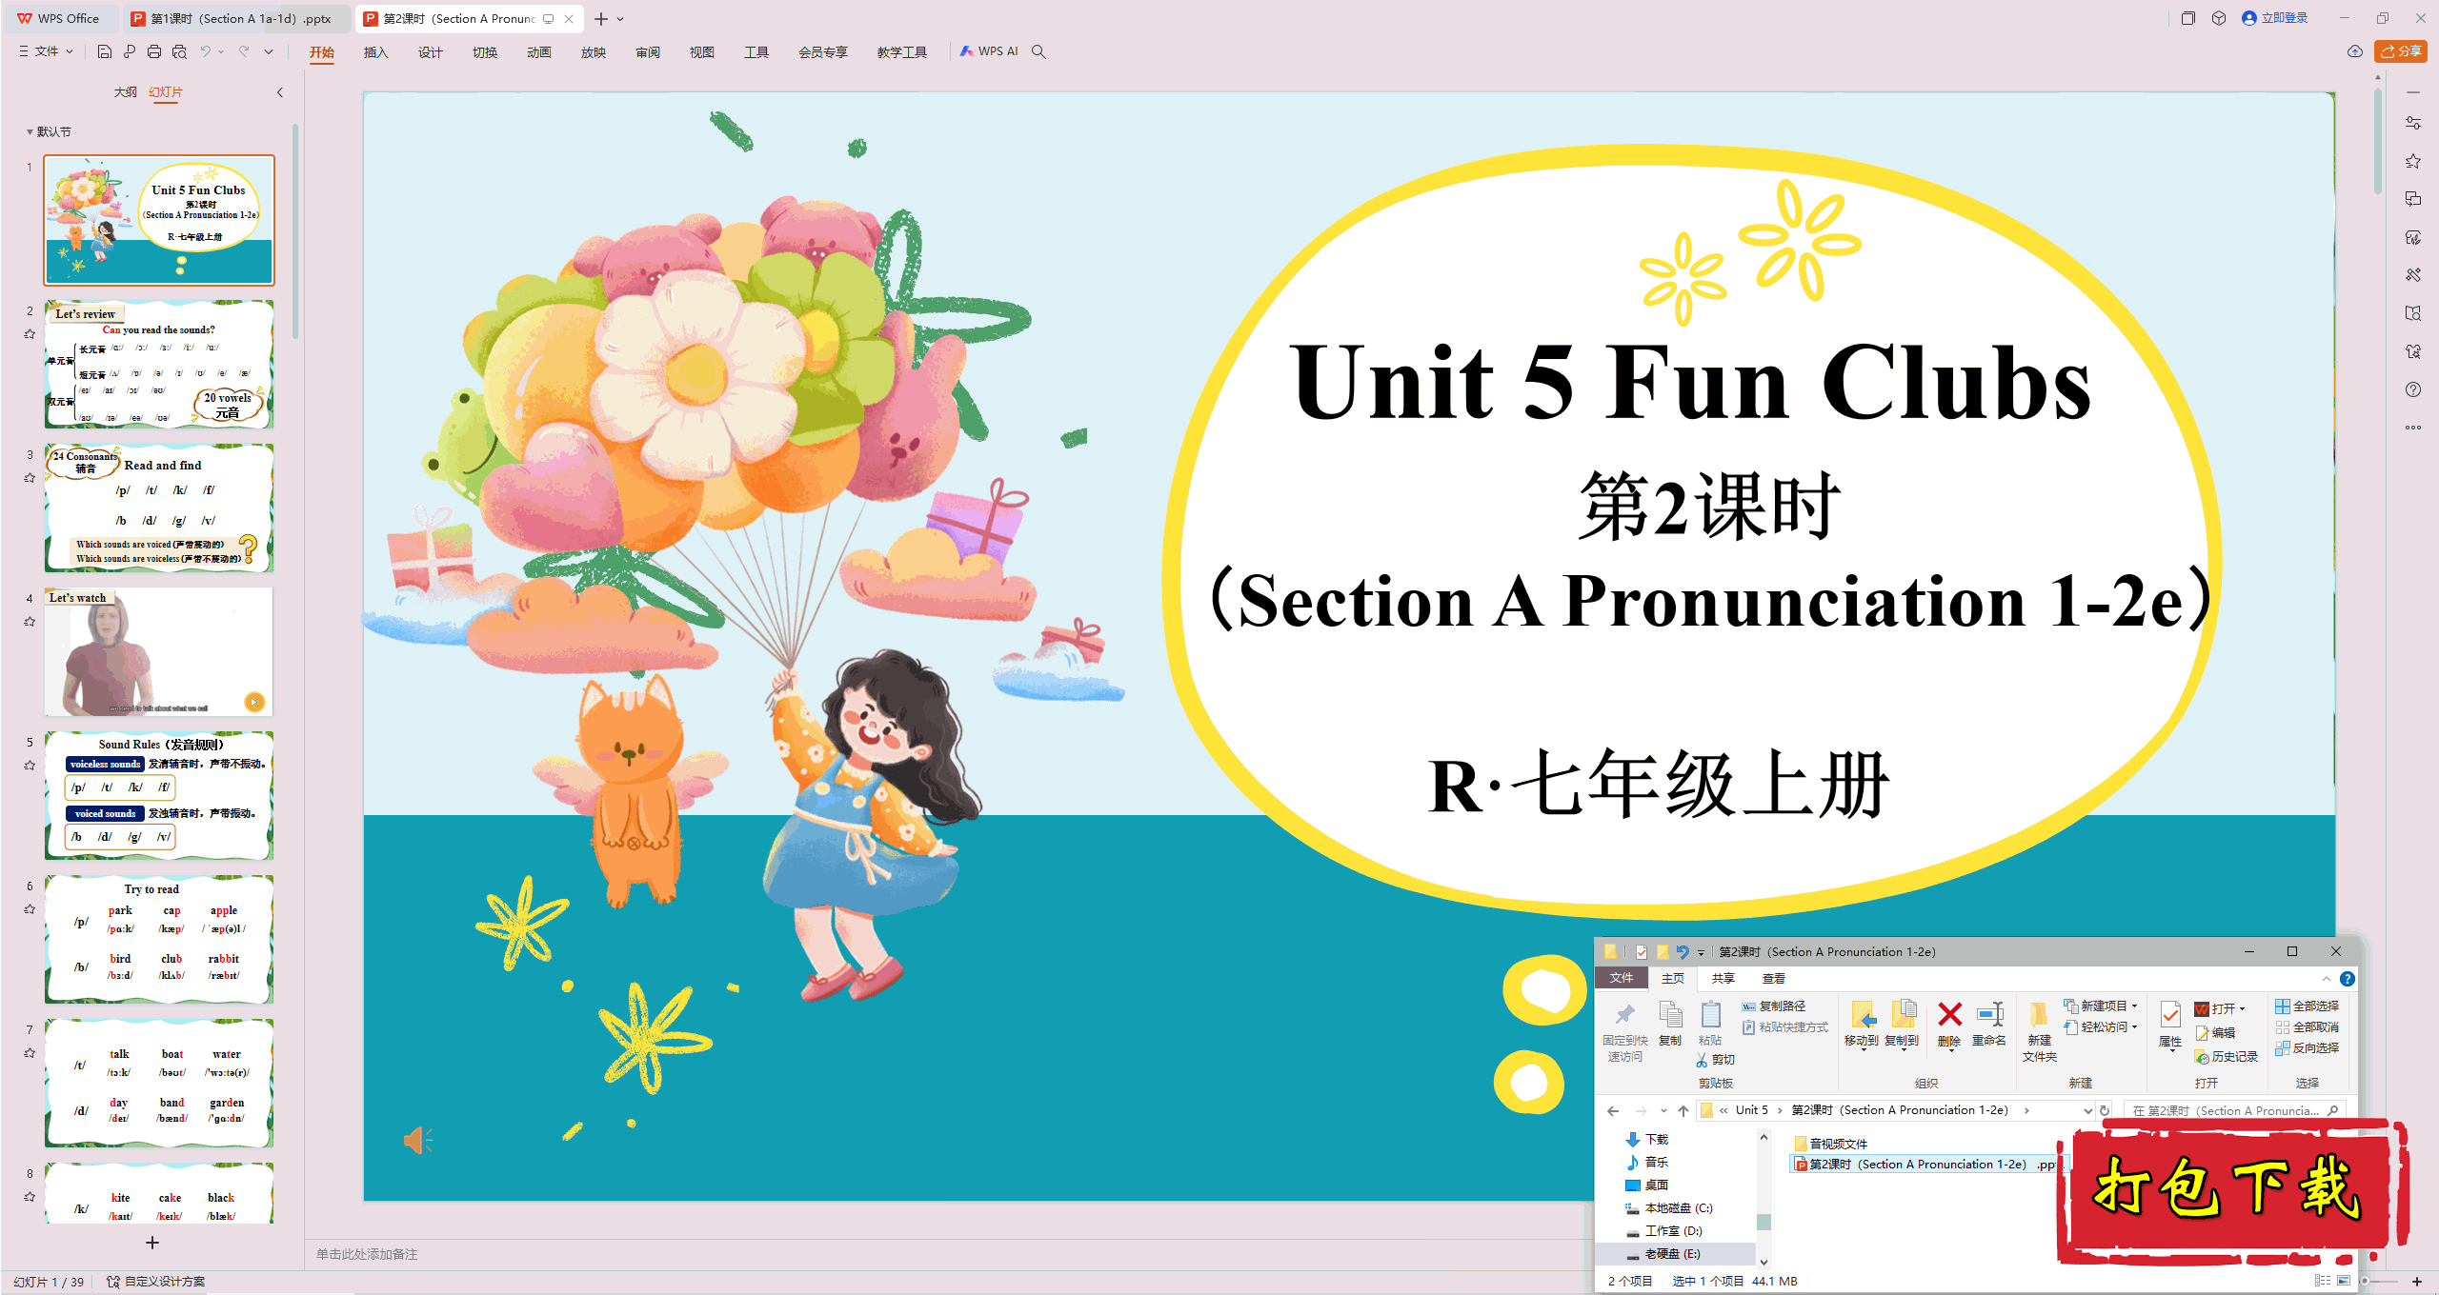The width and height of the screenshot is (2439, 1295).
Task: Toggle the star marker beside slide 5 thumbnail
Action: coord(30,766)
